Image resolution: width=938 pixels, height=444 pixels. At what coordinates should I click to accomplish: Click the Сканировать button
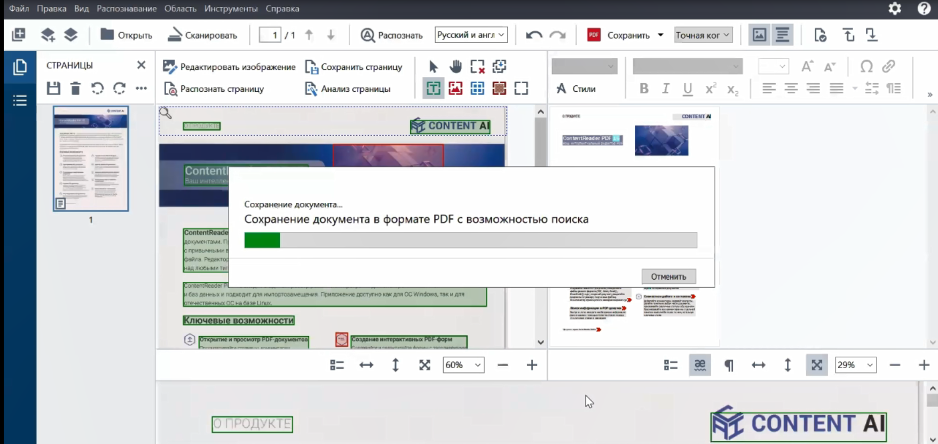(202, 35)
